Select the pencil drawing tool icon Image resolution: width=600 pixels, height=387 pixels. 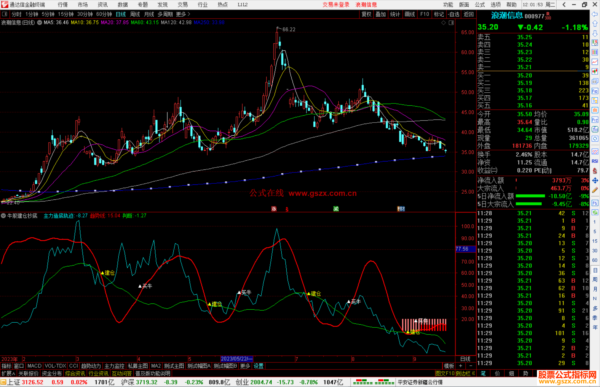pos(595,190)
